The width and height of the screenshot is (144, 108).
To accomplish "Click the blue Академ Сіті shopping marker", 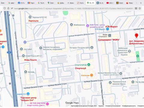I will coord(28,94).
